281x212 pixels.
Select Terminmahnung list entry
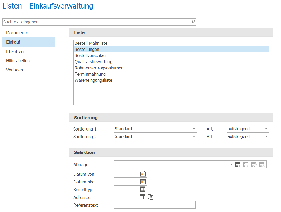pos(171,74)
